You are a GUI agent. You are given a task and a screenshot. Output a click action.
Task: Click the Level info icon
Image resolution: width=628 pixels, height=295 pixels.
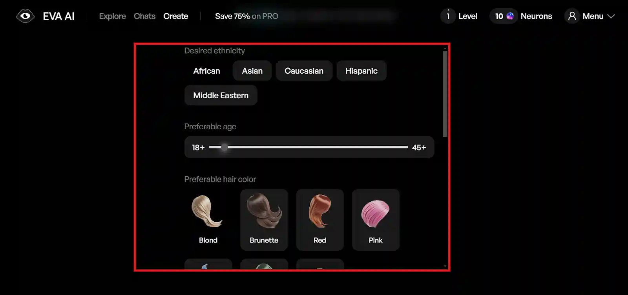[x=448, y=16]
